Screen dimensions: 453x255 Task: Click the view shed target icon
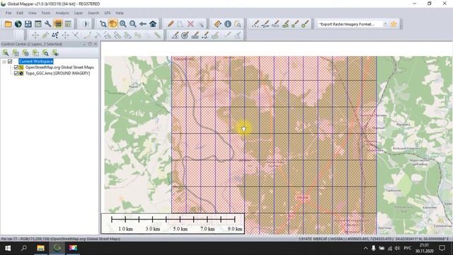[x=185, y=35]
